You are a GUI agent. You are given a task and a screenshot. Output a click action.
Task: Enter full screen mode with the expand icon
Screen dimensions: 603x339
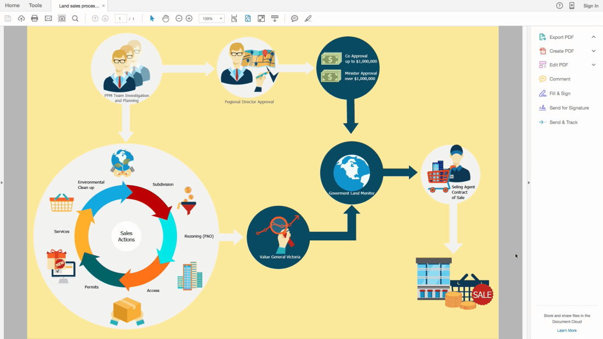pyautogui.click(x=261, y=19)
